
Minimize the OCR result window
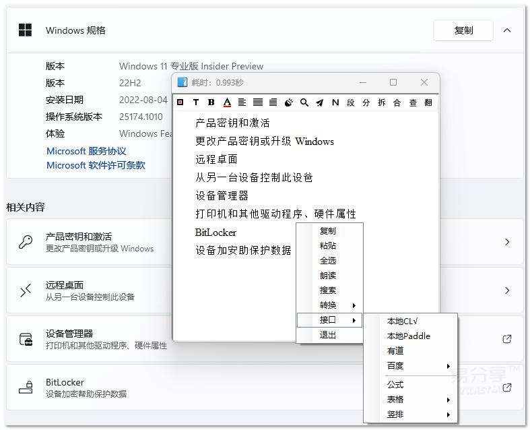tap(363, 82)
